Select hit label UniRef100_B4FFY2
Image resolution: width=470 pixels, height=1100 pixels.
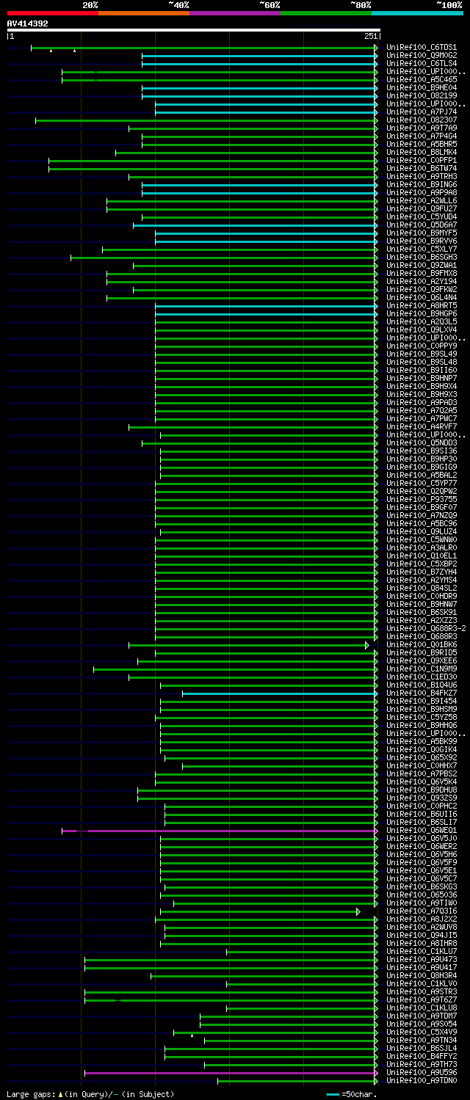click(422, 1057)
